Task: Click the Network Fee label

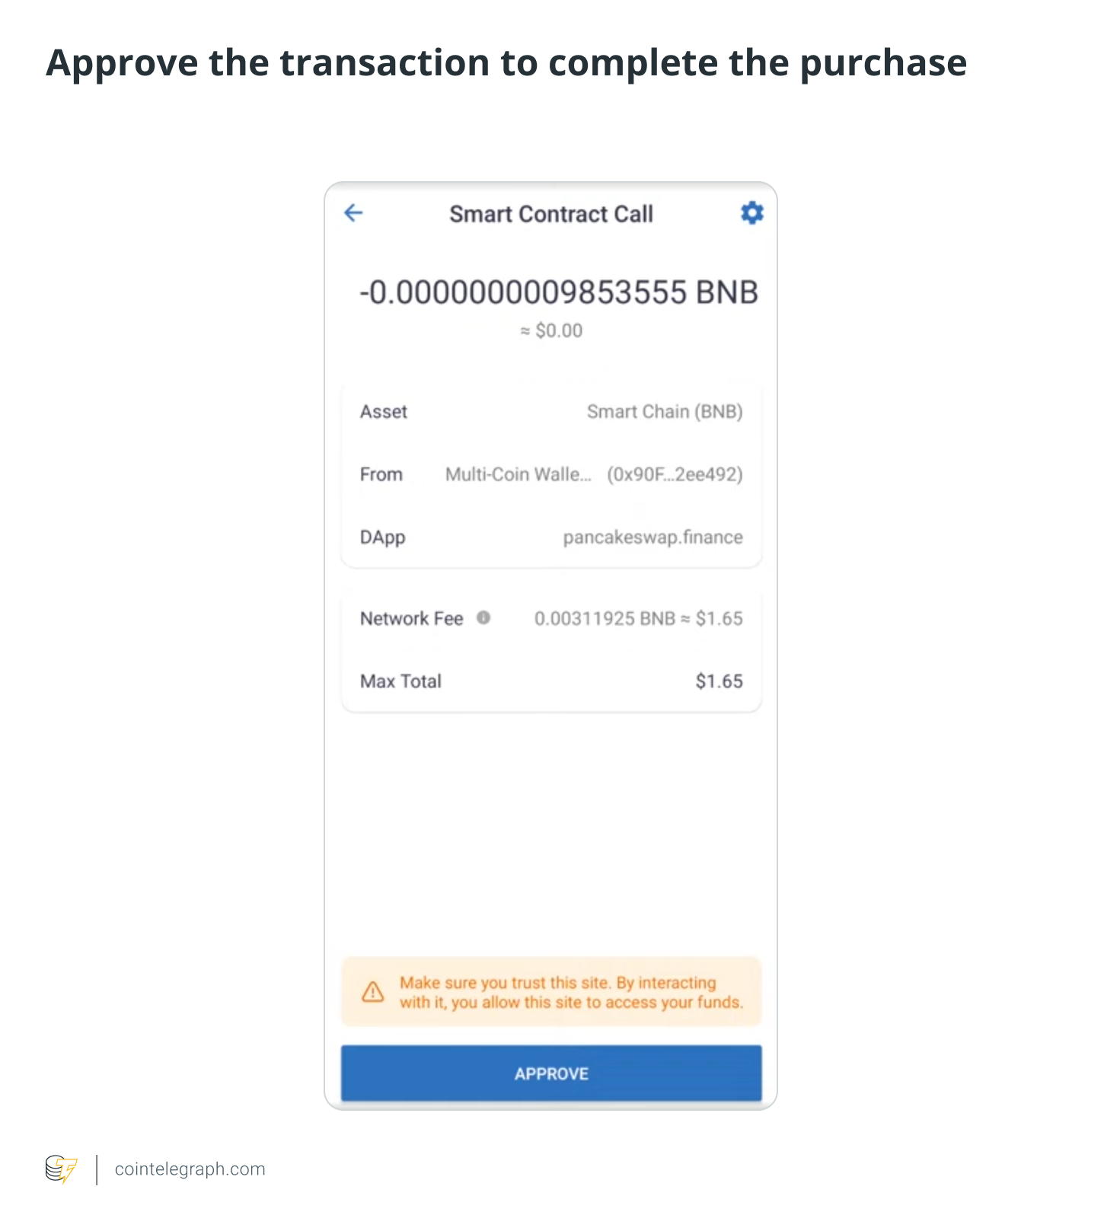Action: tap(411, 619)
